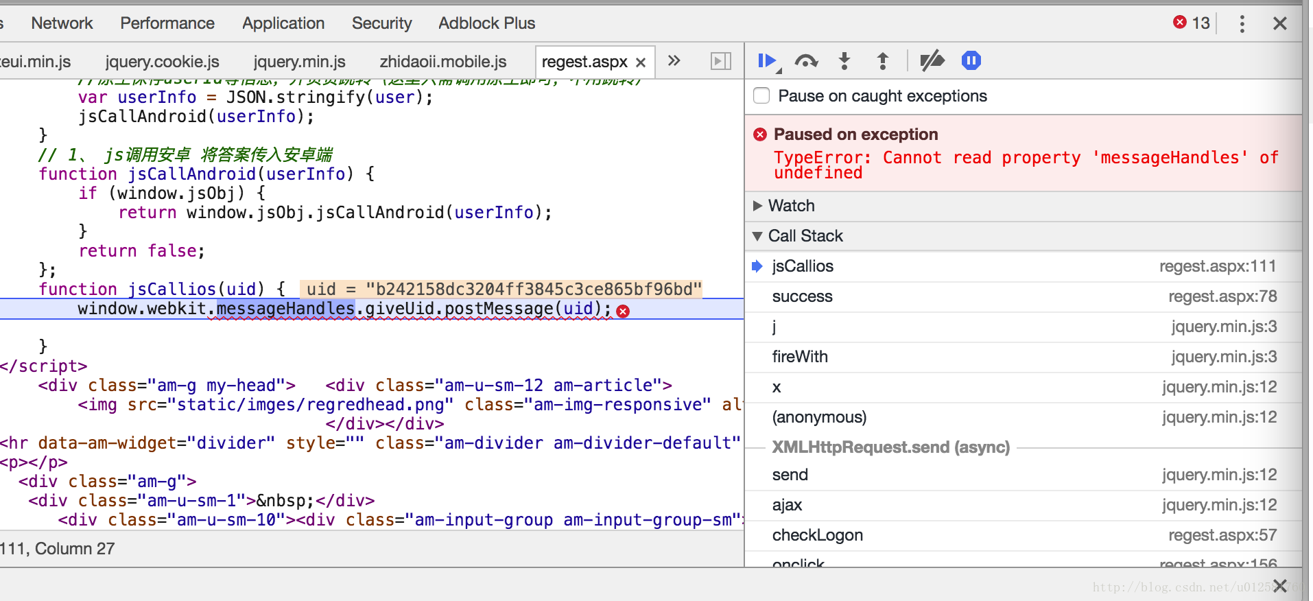Open the Adblock Plus tab

[x=487, y=23]
